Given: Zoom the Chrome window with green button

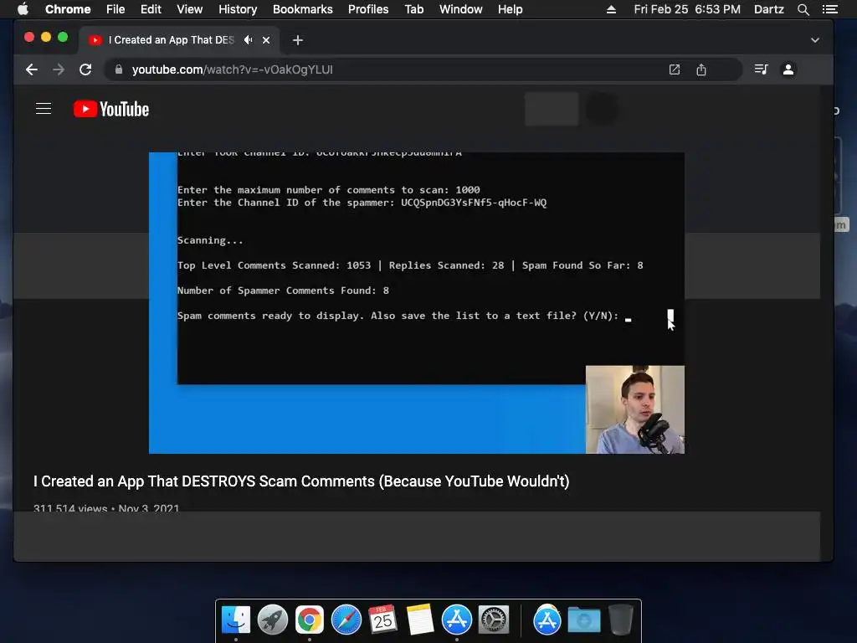Looking at the screenshot, I should [63, 37].
